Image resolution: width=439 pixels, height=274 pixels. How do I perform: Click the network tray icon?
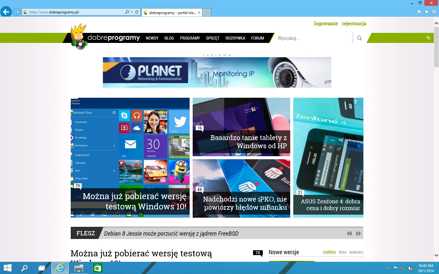pos(403,268)
